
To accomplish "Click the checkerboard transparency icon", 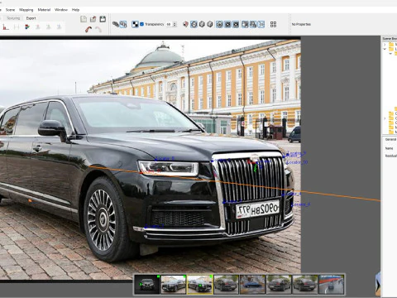I will 135,24.
